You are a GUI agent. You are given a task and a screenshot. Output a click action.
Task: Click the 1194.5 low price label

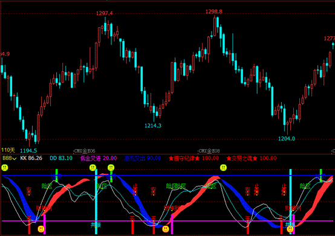pos(28,151)
